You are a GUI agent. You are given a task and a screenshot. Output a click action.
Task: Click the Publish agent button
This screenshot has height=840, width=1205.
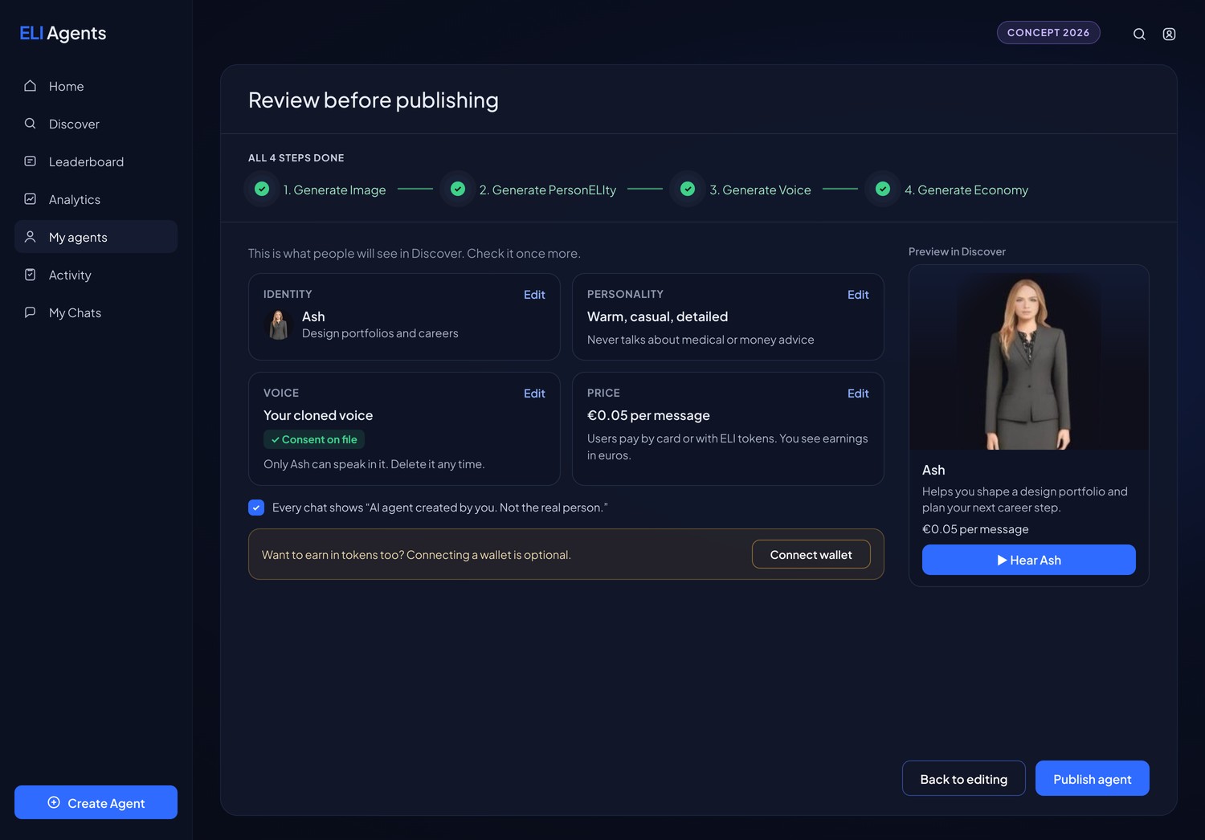(x=1093, y=778)
